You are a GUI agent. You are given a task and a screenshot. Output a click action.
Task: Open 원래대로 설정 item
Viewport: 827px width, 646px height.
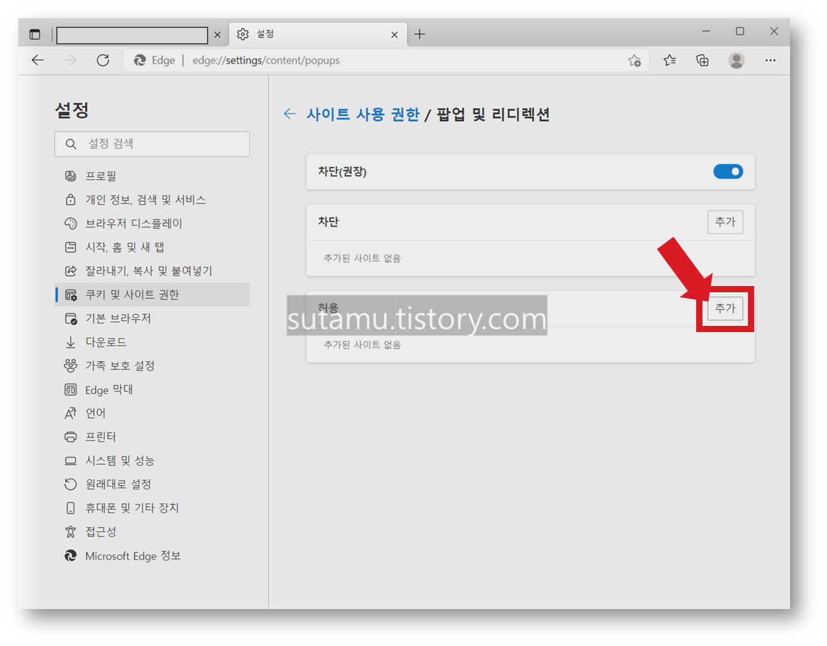tap(152, 484)
